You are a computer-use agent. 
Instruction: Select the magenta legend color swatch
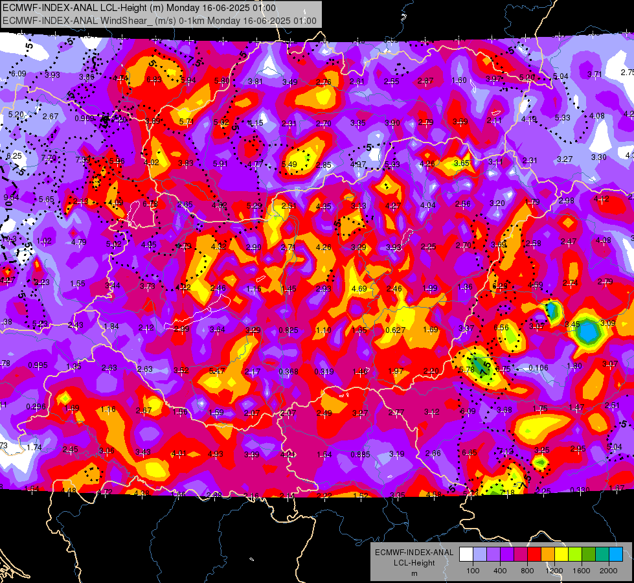(x=521, y=554)
